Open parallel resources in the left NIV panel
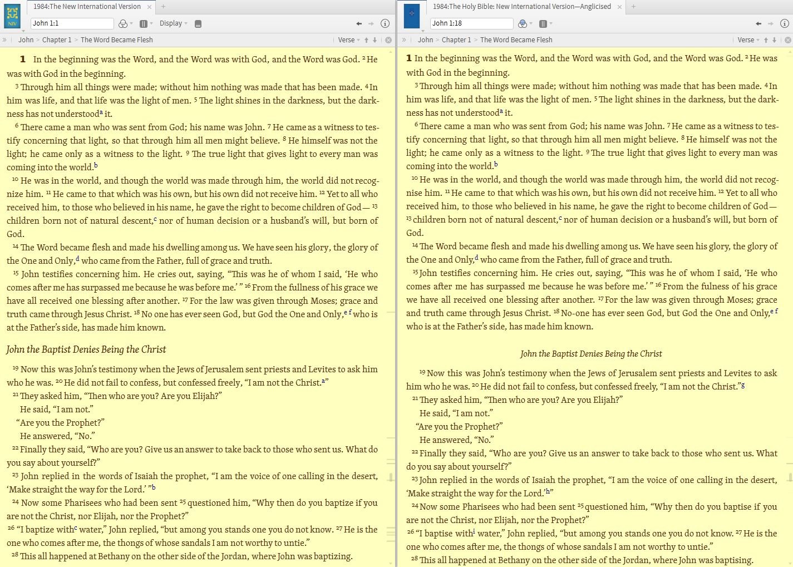This screenshot has width=793, height=567. click(143, 23)
